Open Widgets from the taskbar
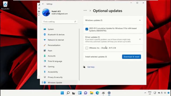The height and width of the screenshot is (96, 171). pyautogui.click(x=80, y=93)
